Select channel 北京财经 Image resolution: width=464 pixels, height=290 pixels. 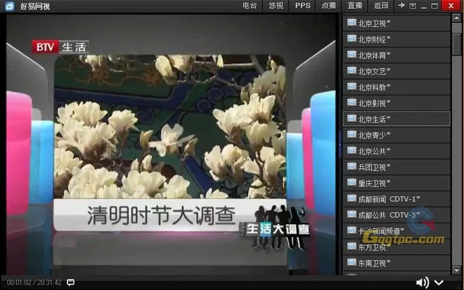396,39
